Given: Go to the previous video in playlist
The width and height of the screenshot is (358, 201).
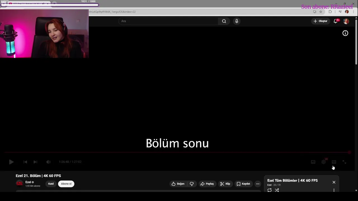Looking at the screenshot, I should 25,162.
